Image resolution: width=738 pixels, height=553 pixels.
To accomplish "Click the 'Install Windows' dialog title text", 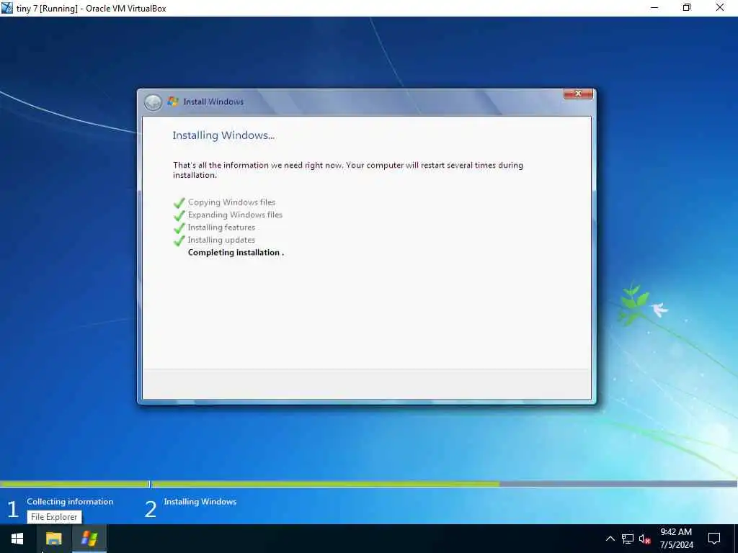I will point(213,102).
